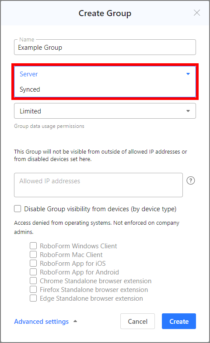Click the Advanced settings link
This screenshot has height=343, width=210.
click(42, 321)
